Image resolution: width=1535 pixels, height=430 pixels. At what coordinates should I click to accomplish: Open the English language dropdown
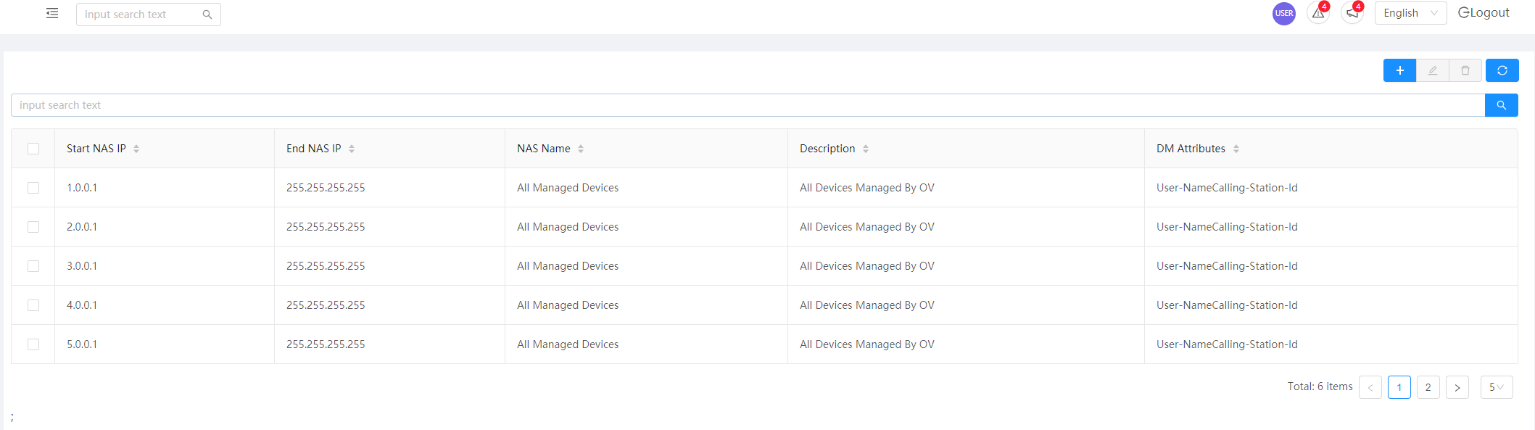click(1410, 13)
